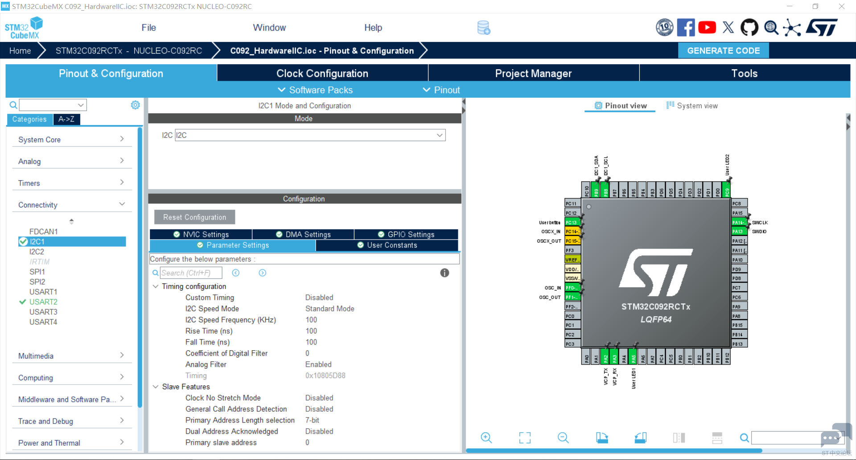The height and width of the screenshot is (460, 856).
Task: Click the ST logo icon
Action: pyautogui.click(x=822, y=28)
